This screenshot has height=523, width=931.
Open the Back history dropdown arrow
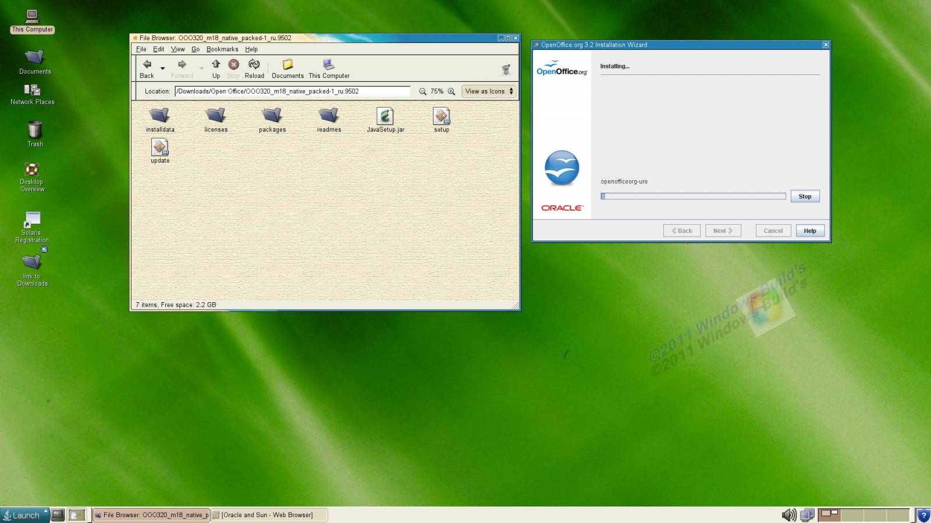tap(162, 69)
